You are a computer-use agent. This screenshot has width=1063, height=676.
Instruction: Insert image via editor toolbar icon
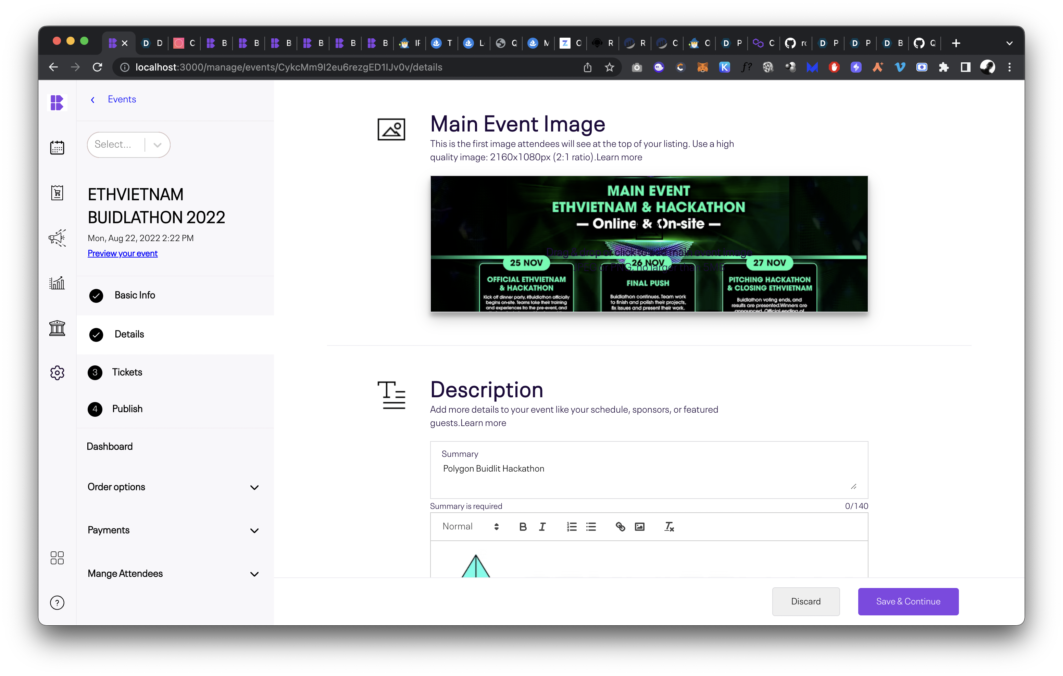tap(640, 526)
